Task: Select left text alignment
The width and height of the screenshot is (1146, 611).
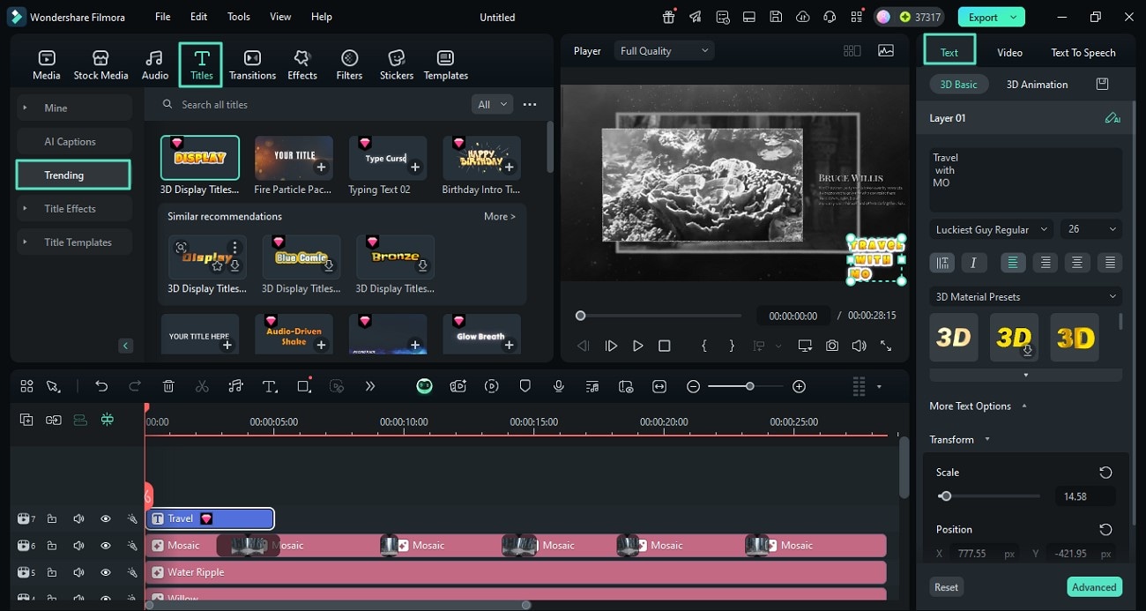Action: point(1012,262)
